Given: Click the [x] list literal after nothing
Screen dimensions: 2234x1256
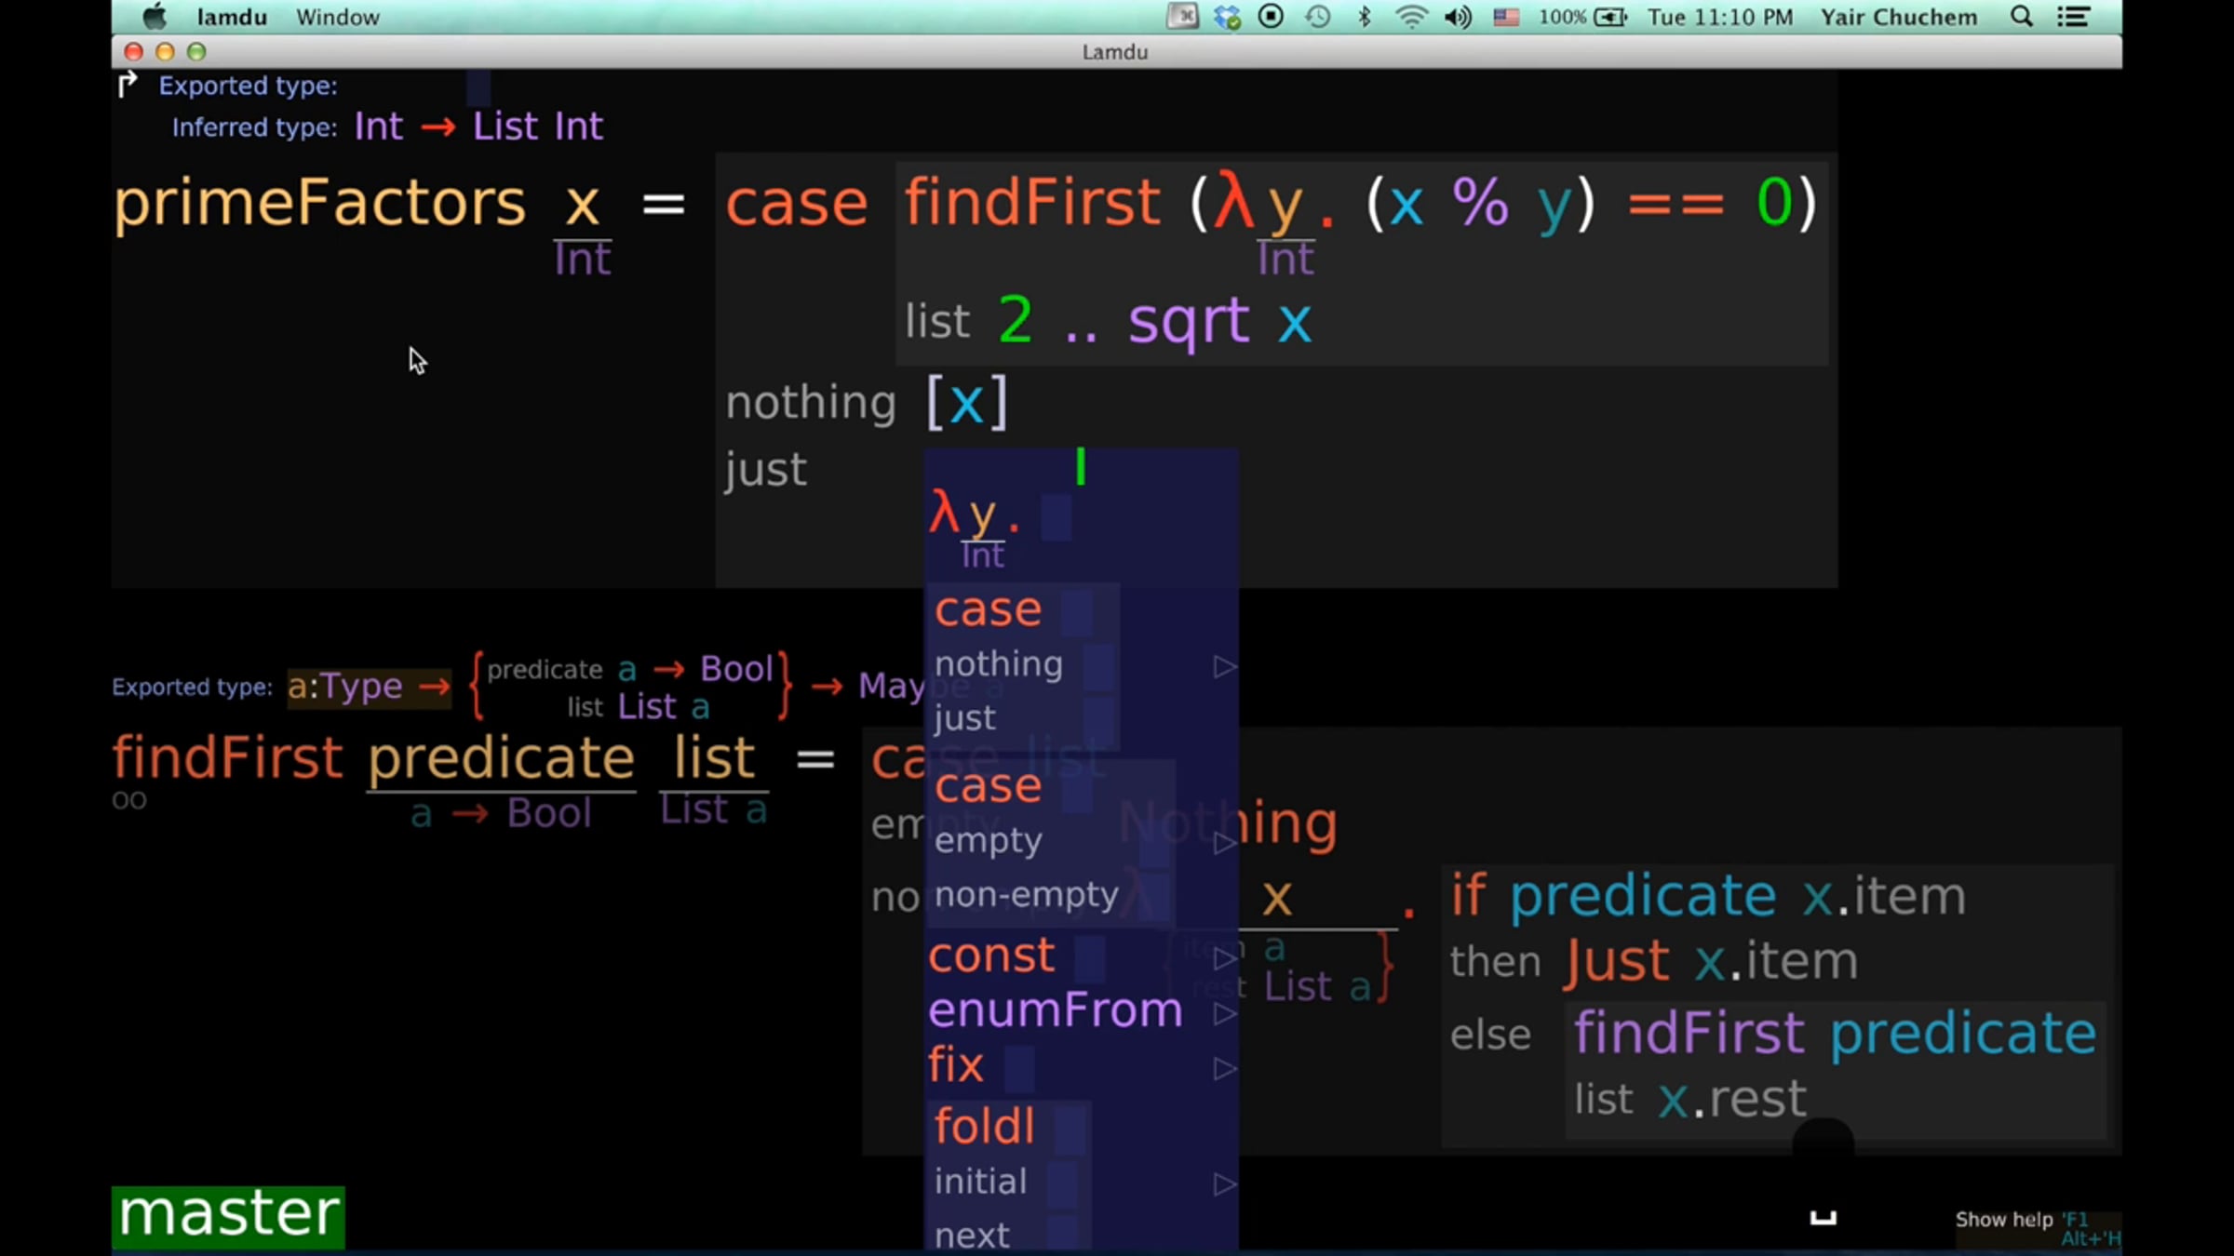Looking at the screenshot, I should coord(967,403).
